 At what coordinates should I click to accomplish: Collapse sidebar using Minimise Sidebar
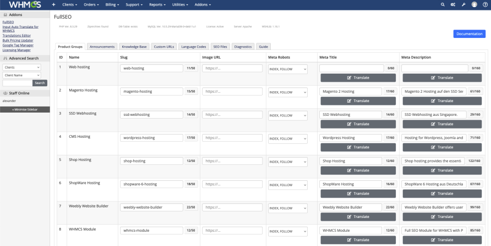[25, 109]
